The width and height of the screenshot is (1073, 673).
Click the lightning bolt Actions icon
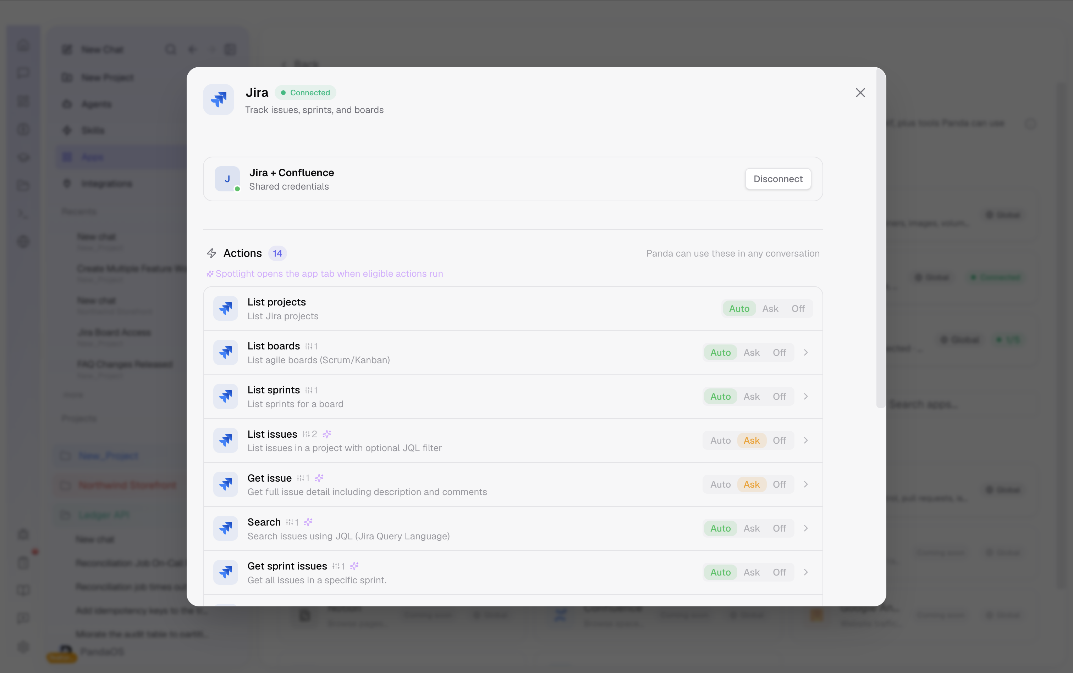tap(212, 253)
